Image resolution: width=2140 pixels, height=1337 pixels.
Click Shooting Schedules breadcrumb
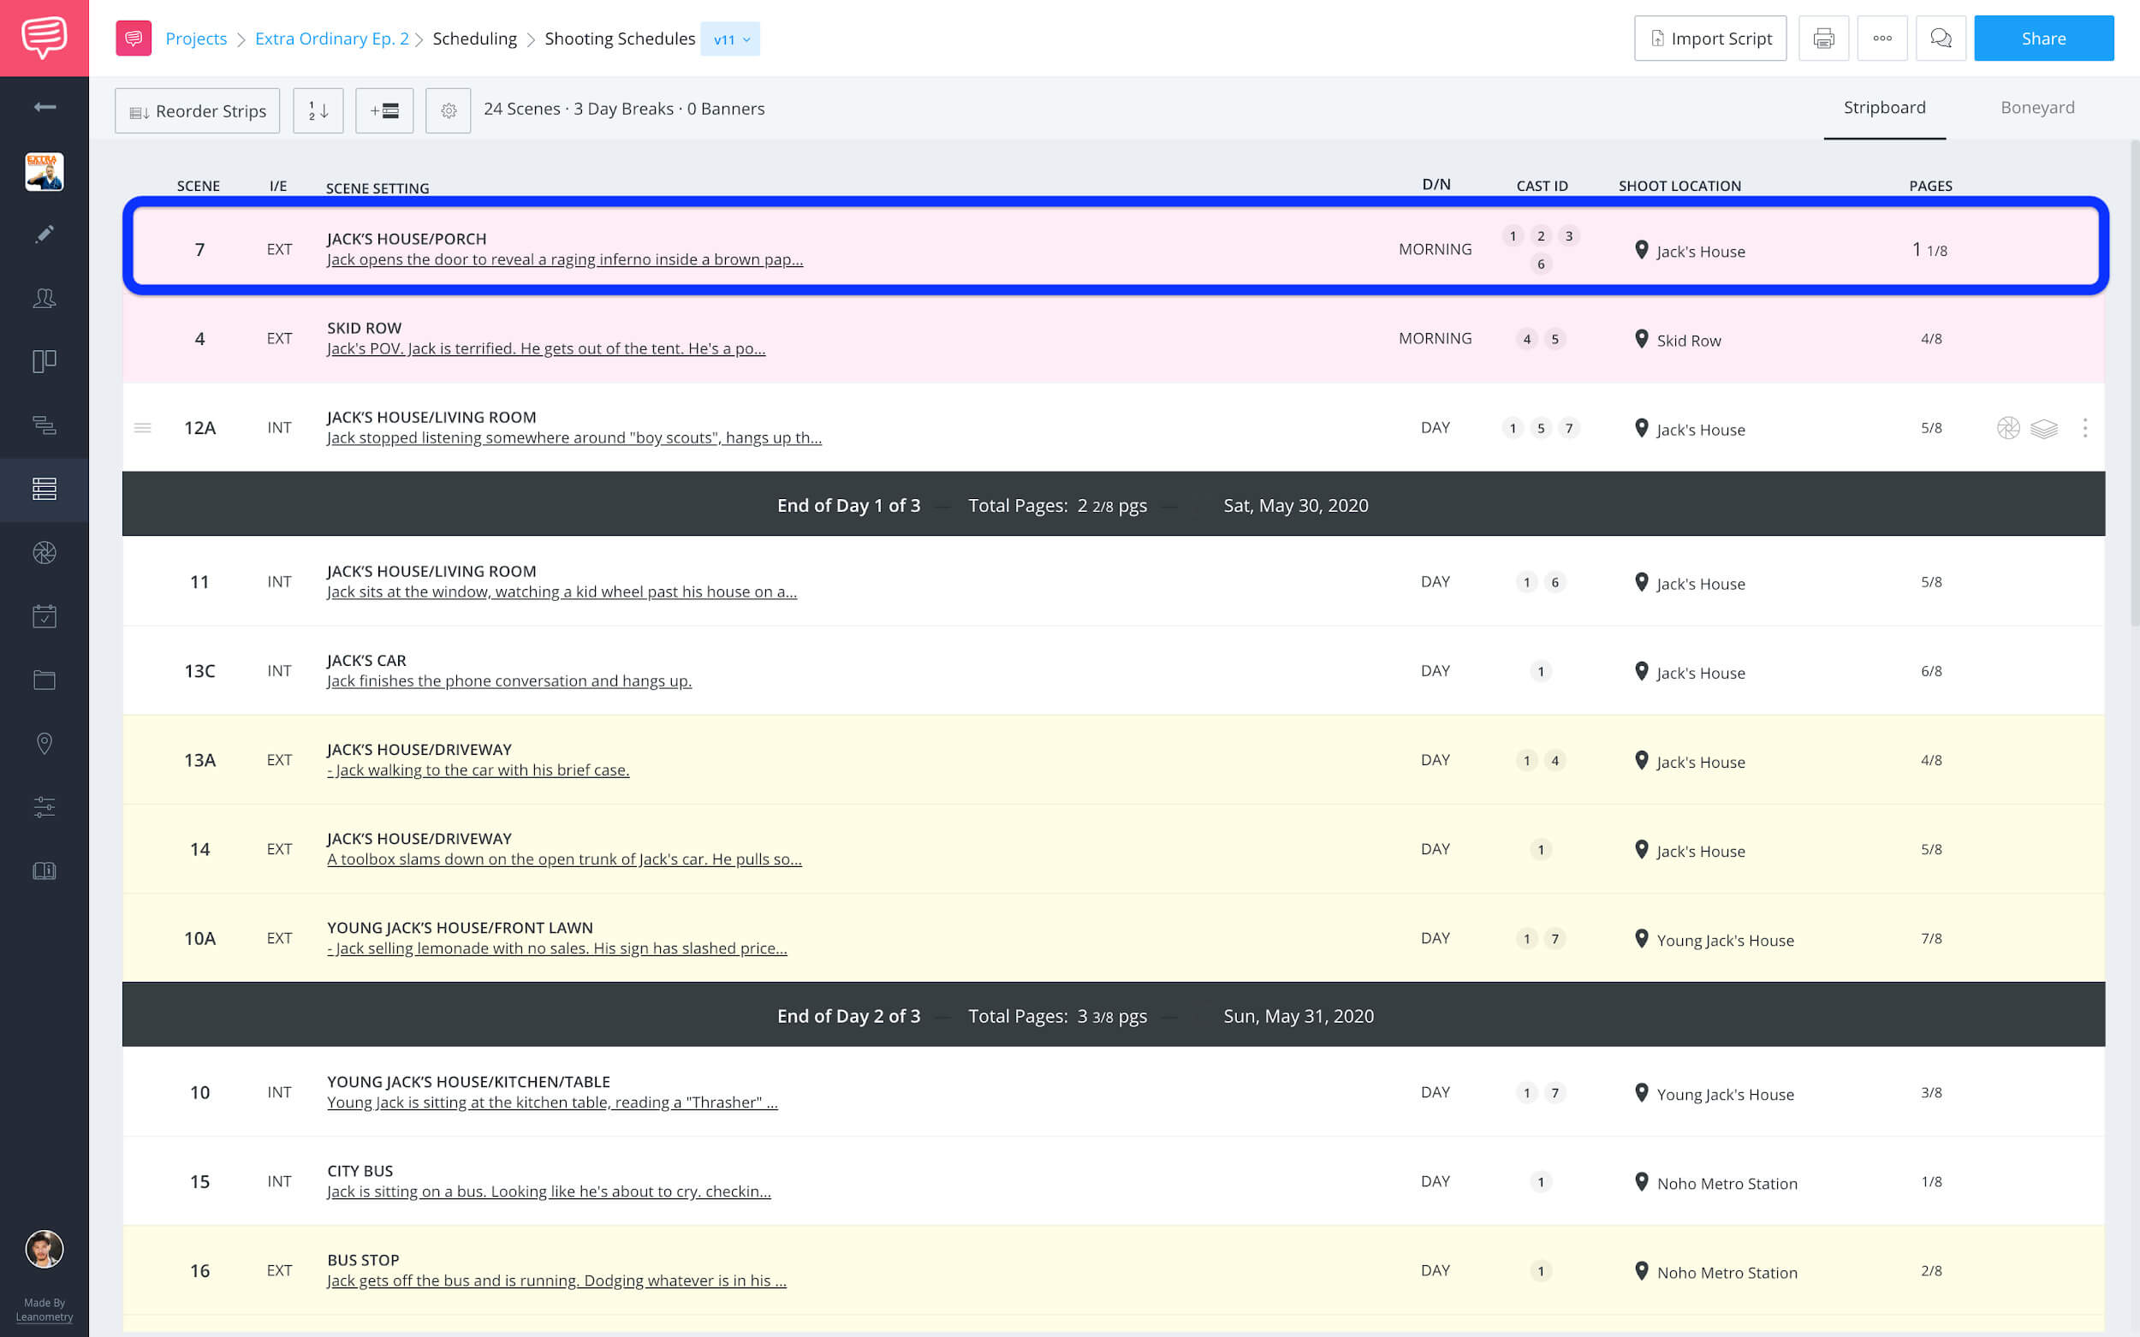click(620, 38)
